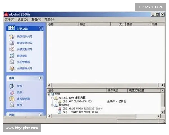Screen dimensions: 169x135
Task: Sort by the 大小 column header
Action: 118,24
